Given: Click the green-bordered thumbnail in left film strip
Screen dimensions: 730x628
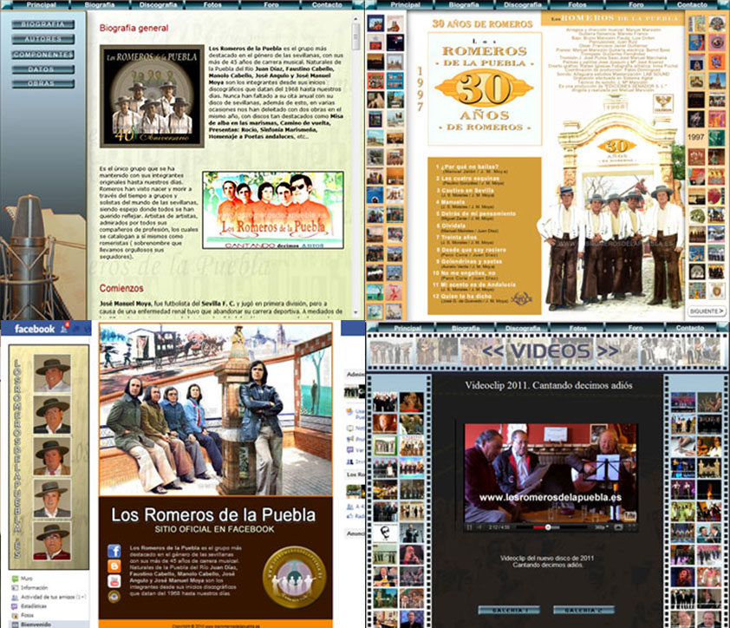Looking at the screenshot, I should click(385, 446).
